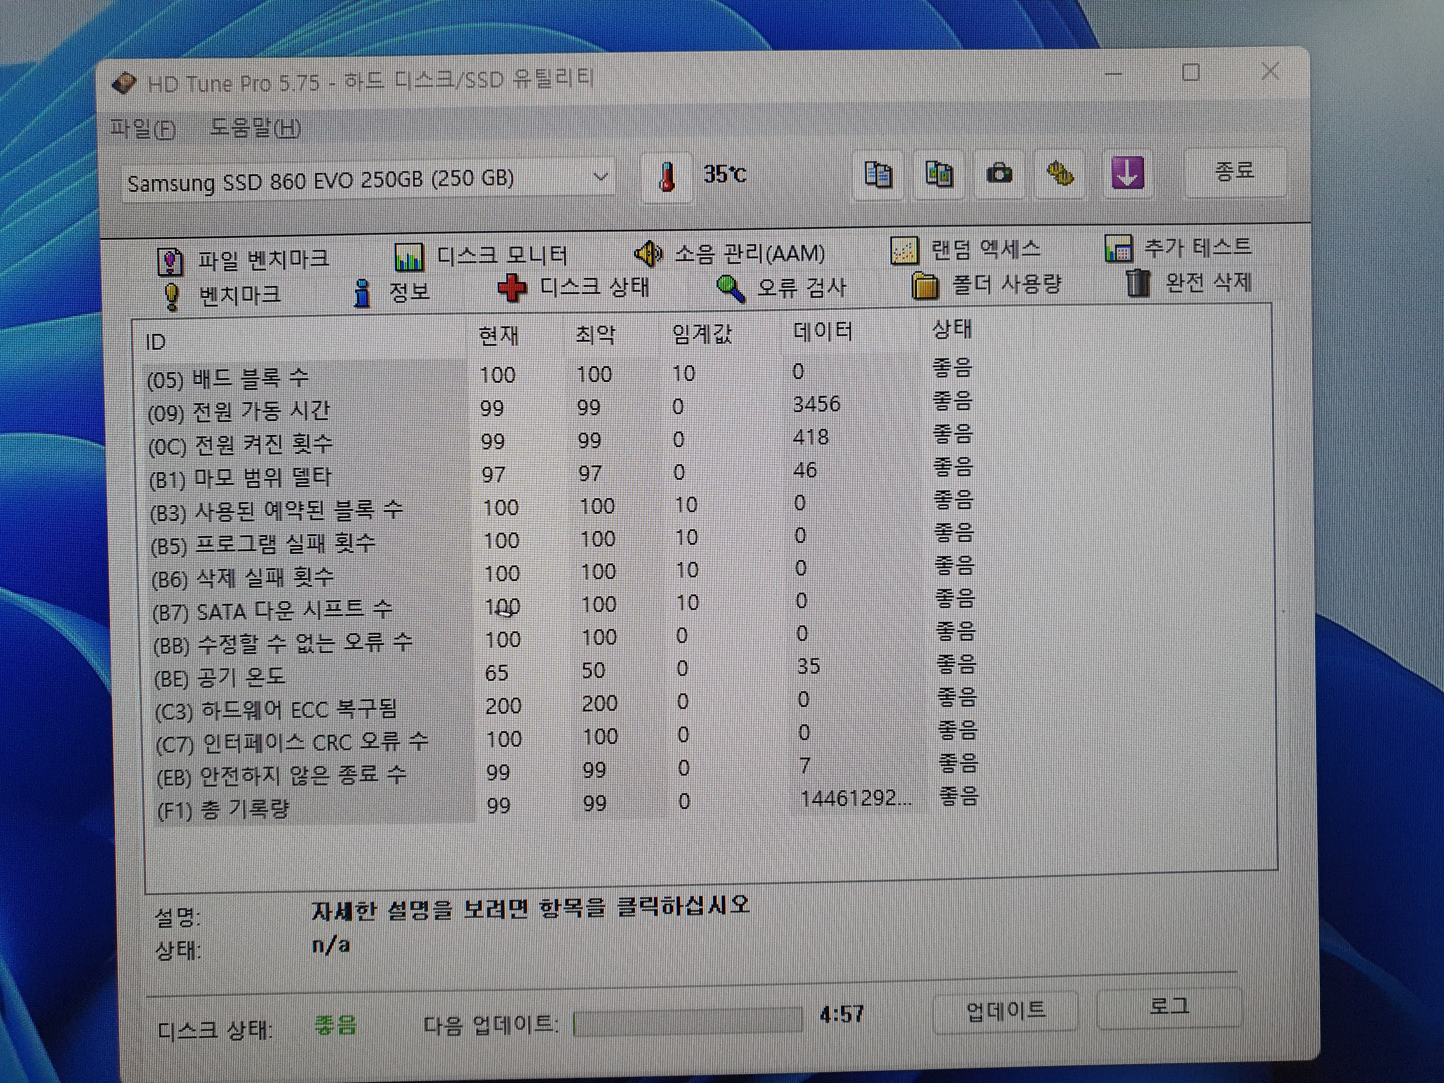Open the options wrench icon
The height and width of the screenshot is (1083, 1444).
[1060, 174]
